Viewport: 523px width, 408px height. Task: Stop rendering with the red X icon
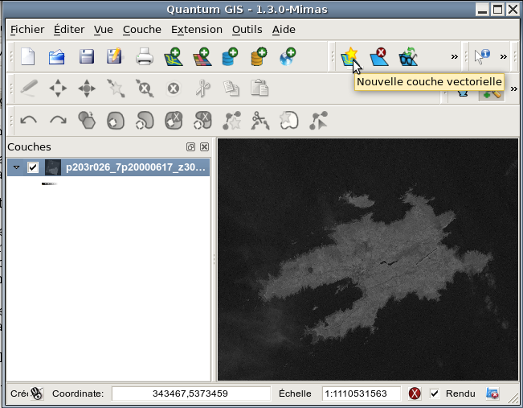(415, 394)
